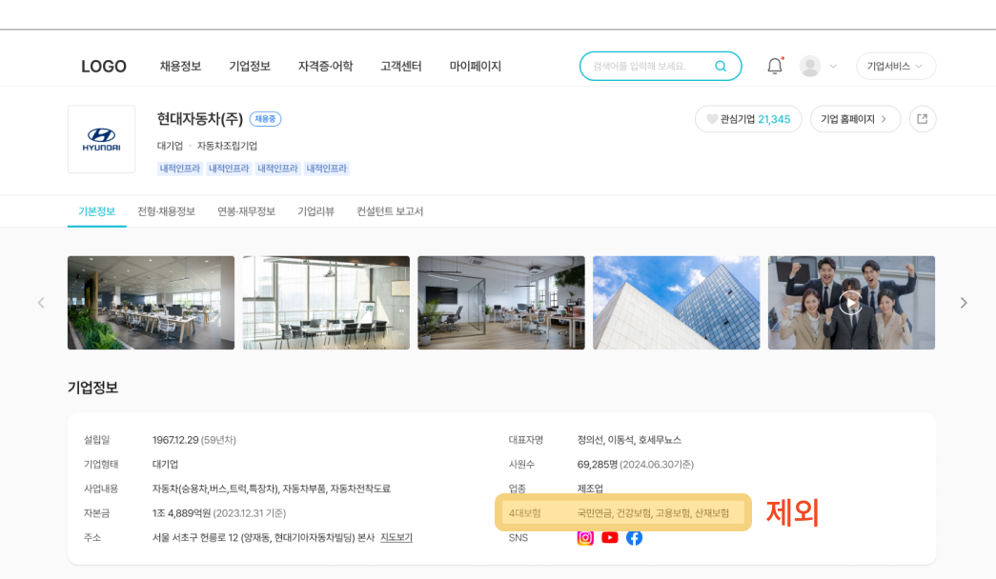Show previous gallery images arrow

[x=41, y=303]
